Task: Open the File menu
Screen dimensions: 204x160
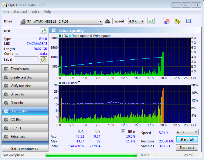Action: (6, 12)
